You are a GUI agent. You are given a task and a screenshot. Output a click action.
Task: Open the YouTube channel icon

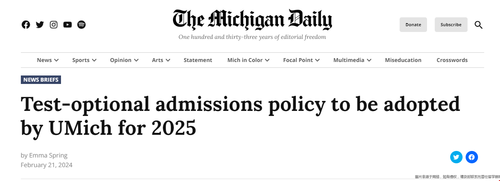pos(68,25)
